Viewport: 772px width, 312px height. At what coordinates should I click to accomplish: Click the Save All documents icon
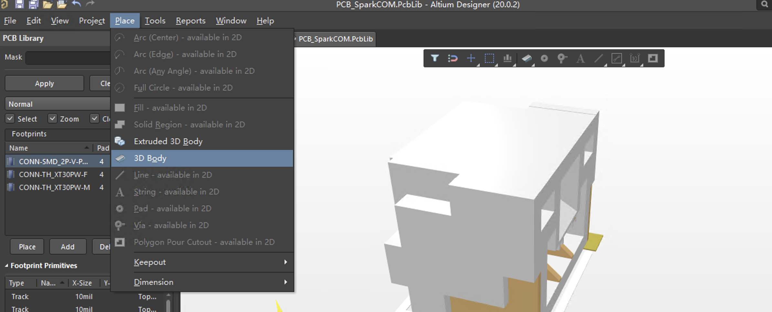(33, 4)
